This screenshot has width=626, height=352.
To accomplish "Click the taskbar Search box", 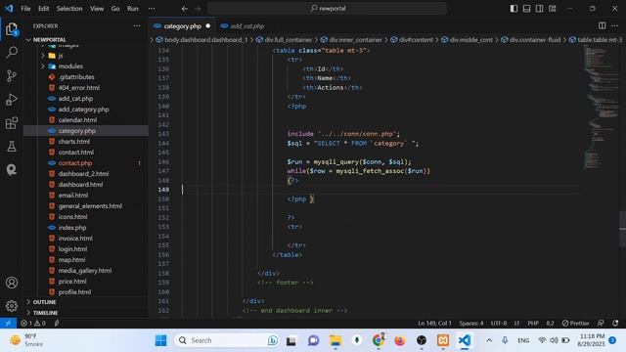I will [x=228, y=340].
